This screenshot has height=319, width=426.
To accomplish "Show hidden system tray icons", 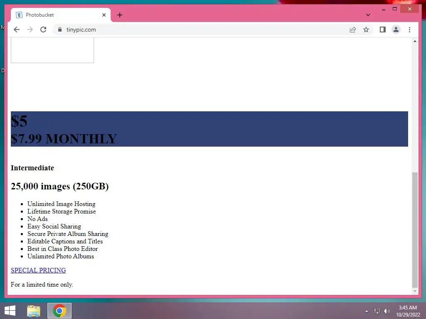I will (x=367, y=311).
